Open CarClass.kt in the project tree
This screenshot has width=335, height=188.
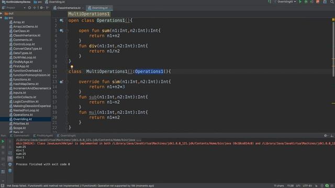21,31
